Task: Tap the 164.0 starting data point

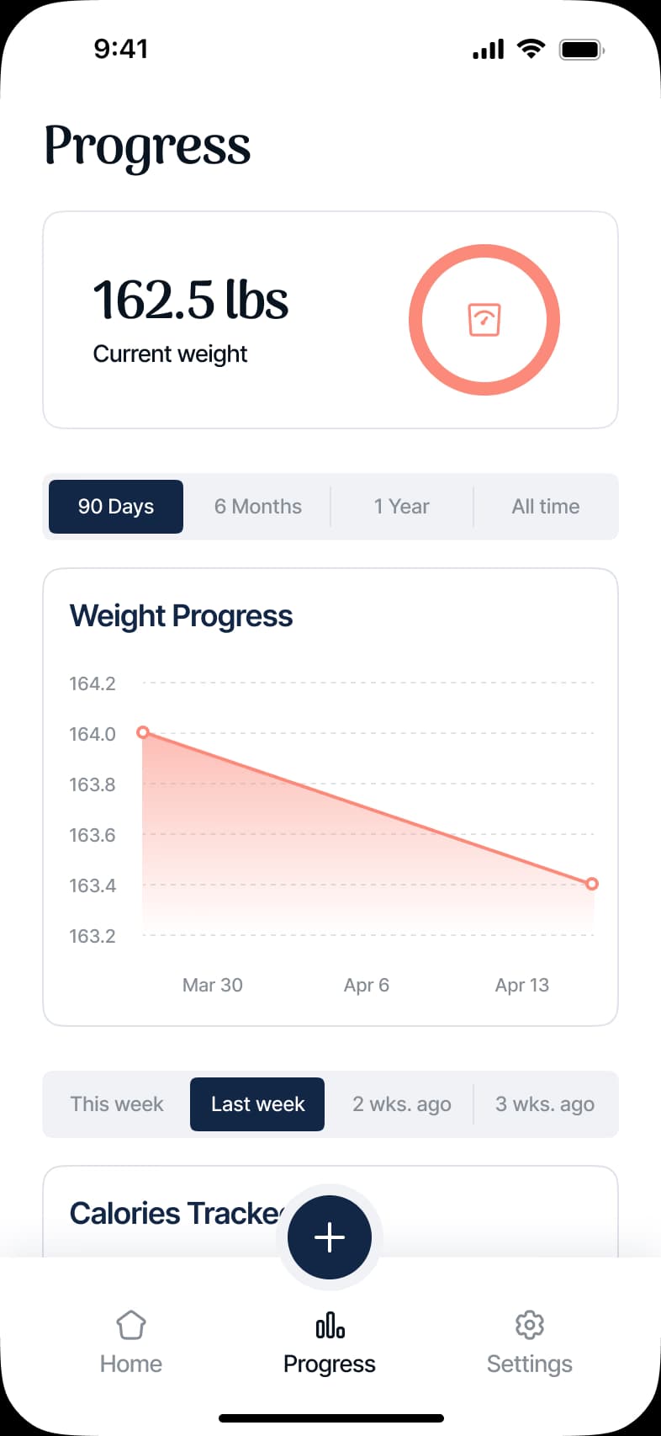Action: click(143, 732)
